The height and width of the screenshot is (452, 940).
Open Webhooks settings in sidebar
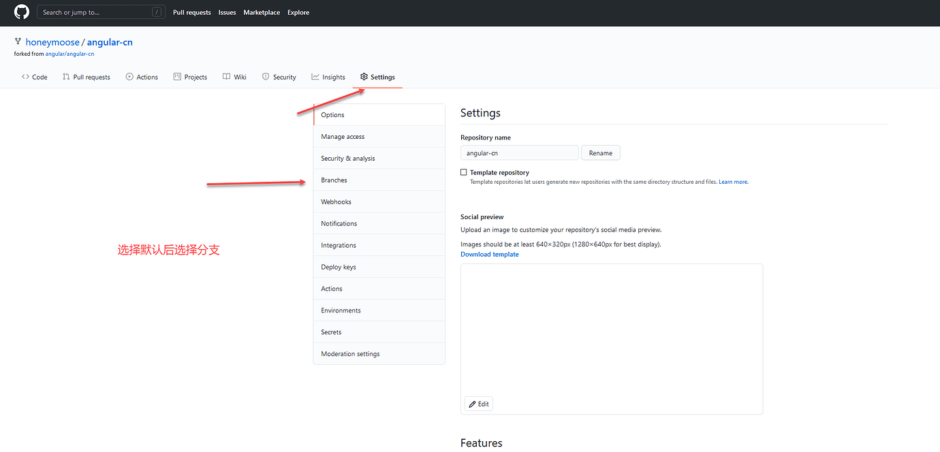click(379, 202)
